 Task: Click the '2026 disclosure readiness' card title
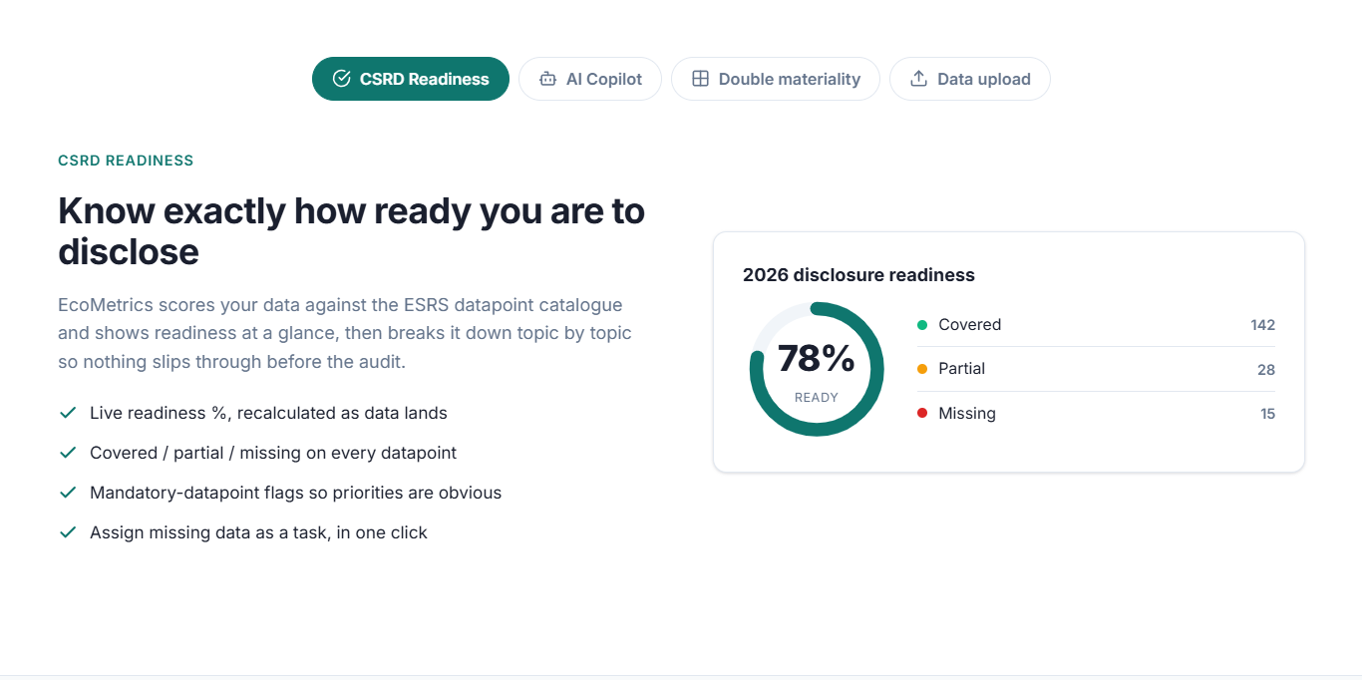[858, 275]
